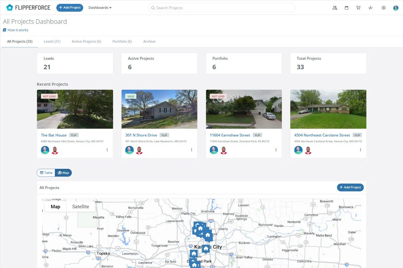
Task: Switch the map to Satellite view
Action: click(80, 206)
